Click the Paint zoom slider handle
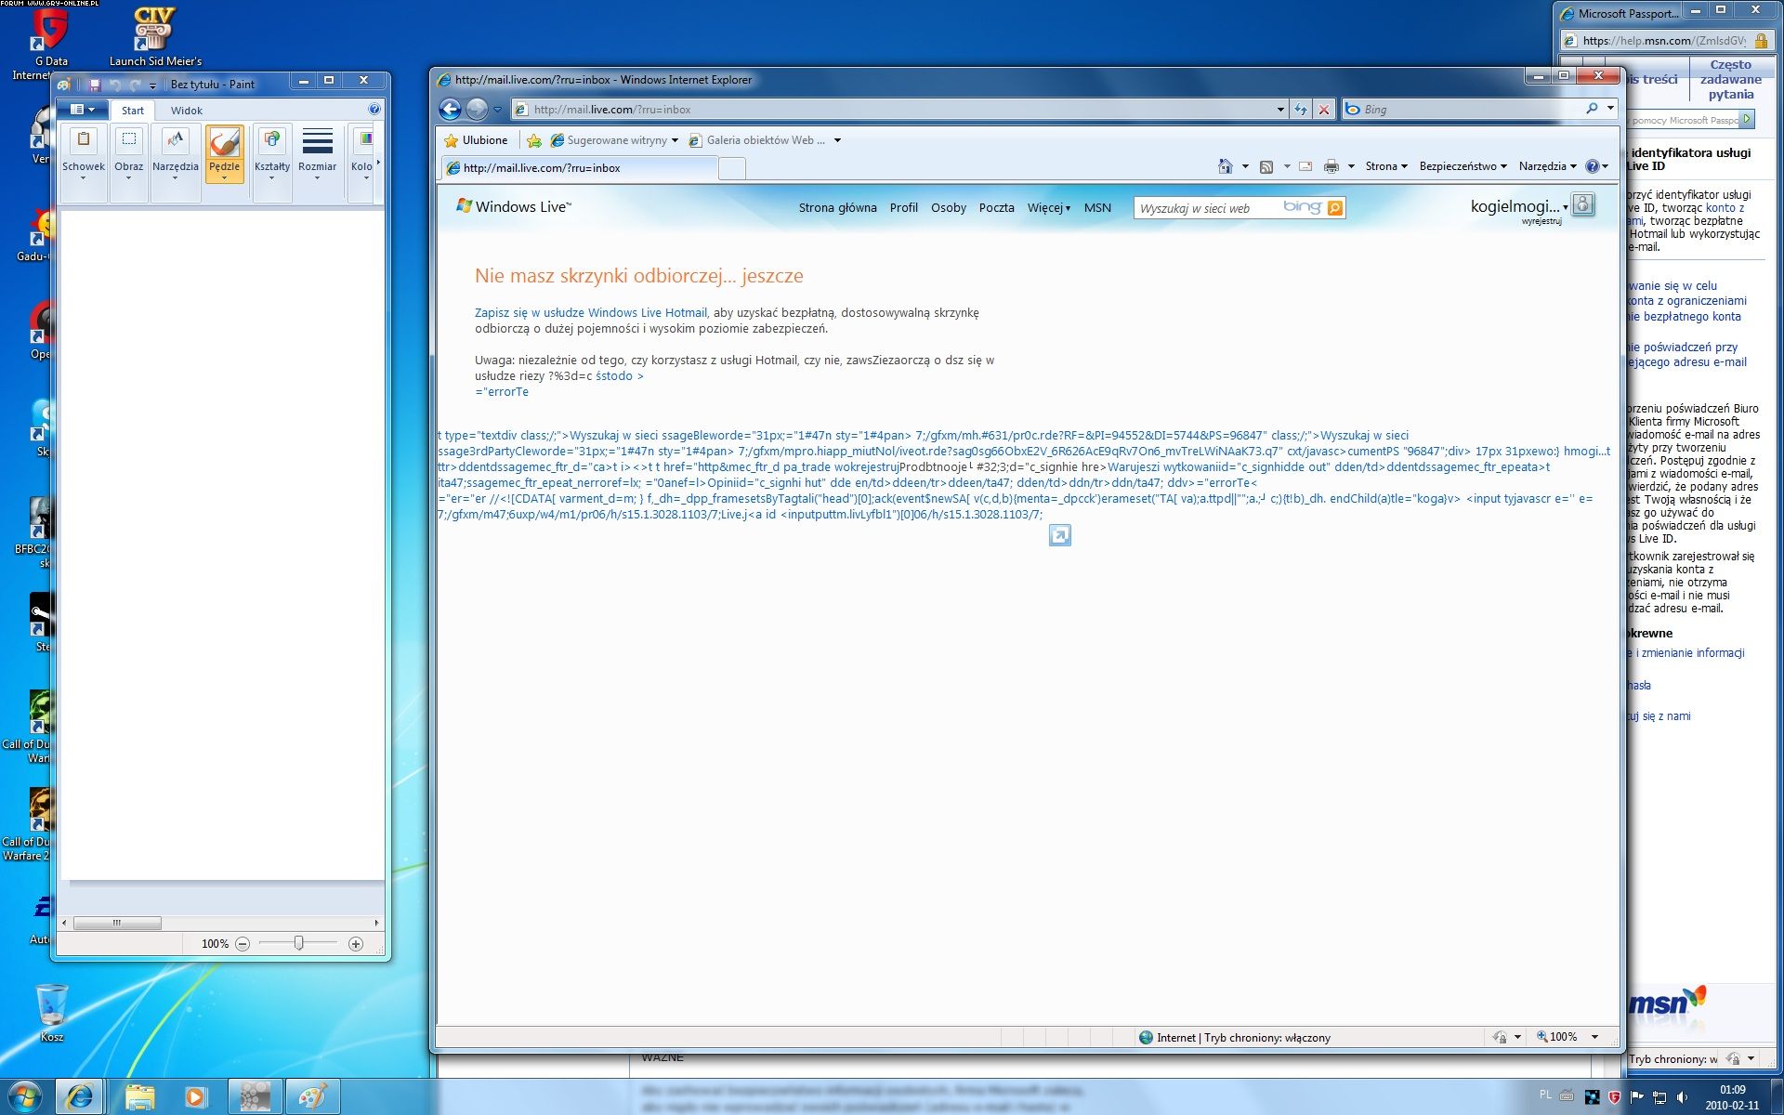The image size is (1784, 1115). [298, 943]
